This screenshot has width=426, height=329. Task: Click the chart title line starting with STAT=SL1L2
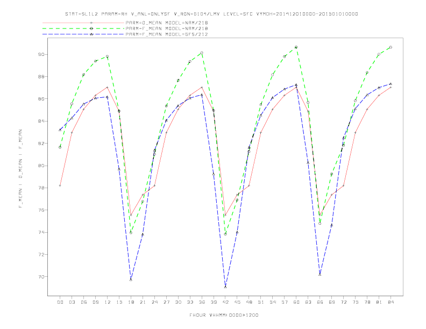coord(211,14)
